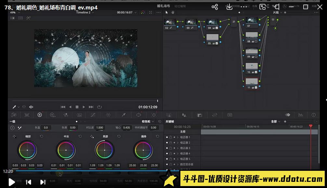This screenshot has width=327, height=188.
Task: Play the viewer clip forward
Action: click(84, 107)
